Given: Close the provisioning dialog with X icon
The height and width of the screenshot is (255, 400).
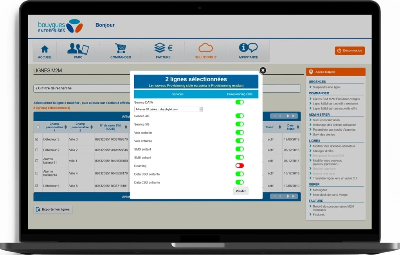Looking at the screenshot, I should click(x=263, y=70).
